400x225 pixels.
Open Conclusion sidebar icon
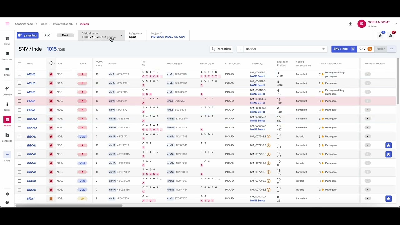pos(7,135)
